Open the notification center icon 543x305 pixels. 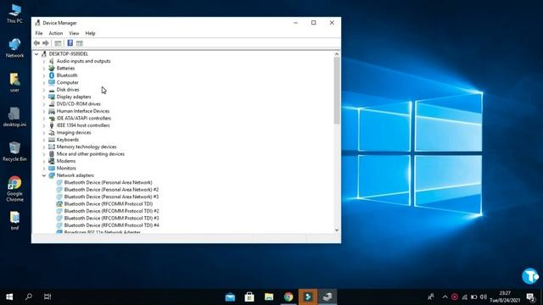530,297
